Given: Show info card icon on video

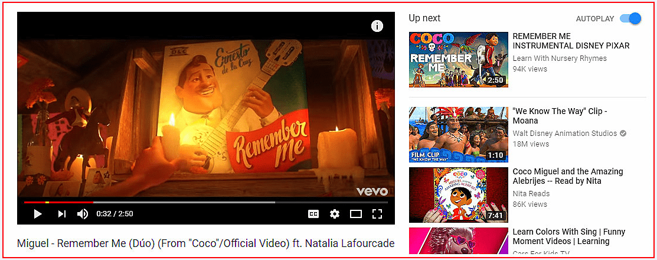Looking at the screenshot, I should tap(377, 26).
